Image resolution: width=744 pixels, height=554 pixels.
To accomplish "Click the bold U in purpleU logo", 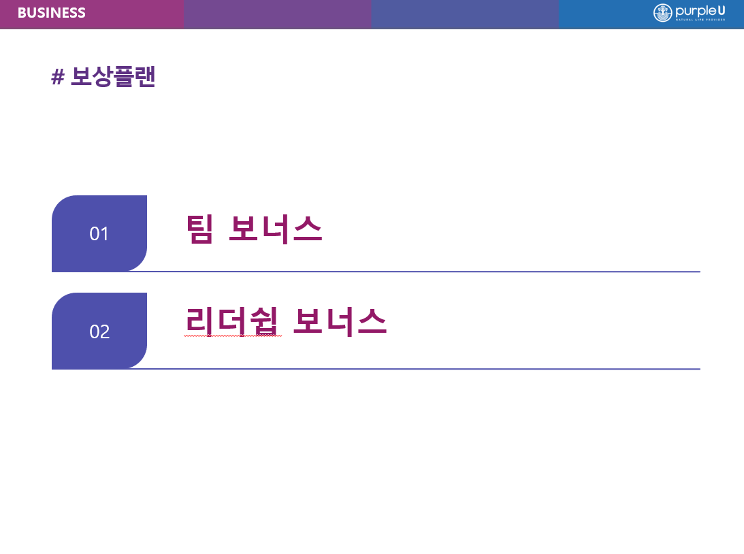I will click(x=721, y=10).
